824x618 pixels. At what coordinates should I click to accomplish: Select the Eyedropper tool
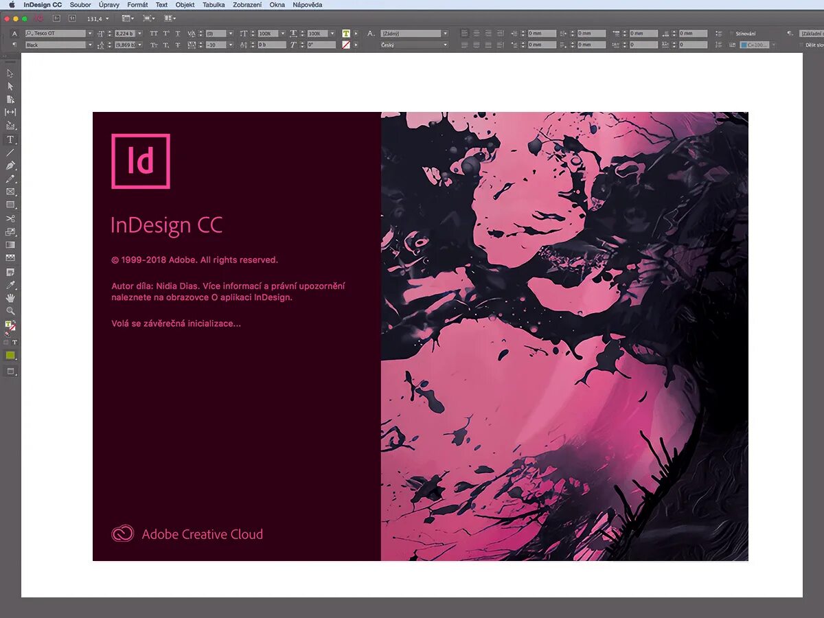coord(10,285)
